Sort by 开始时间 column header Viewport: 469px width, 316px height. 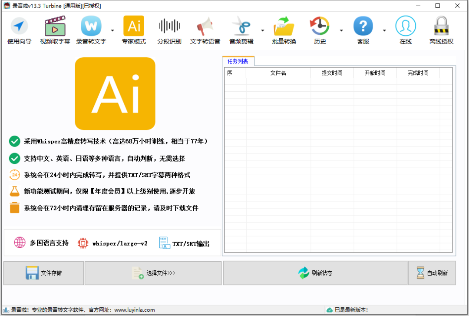point(375,73)
